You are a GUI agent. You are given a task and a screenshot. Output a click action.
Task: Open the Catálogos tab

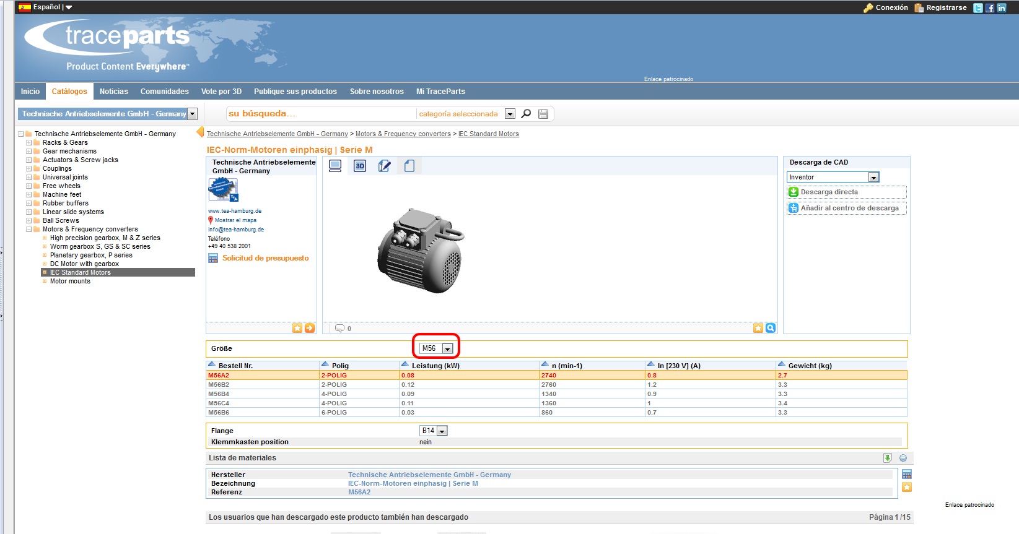pyautogui.click(x=69, y=92)
